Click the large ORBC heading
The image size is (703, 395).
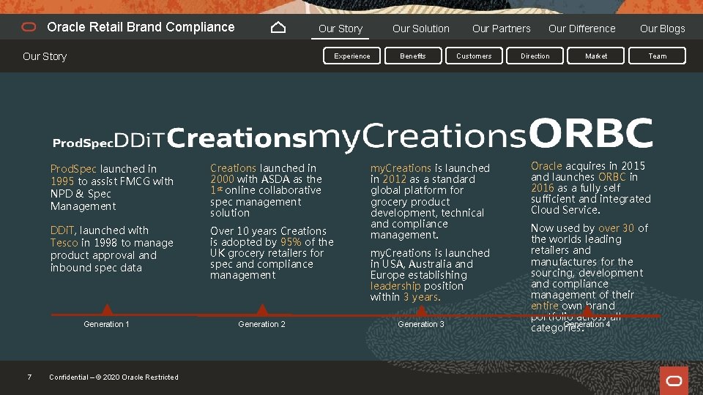(590, 132)
